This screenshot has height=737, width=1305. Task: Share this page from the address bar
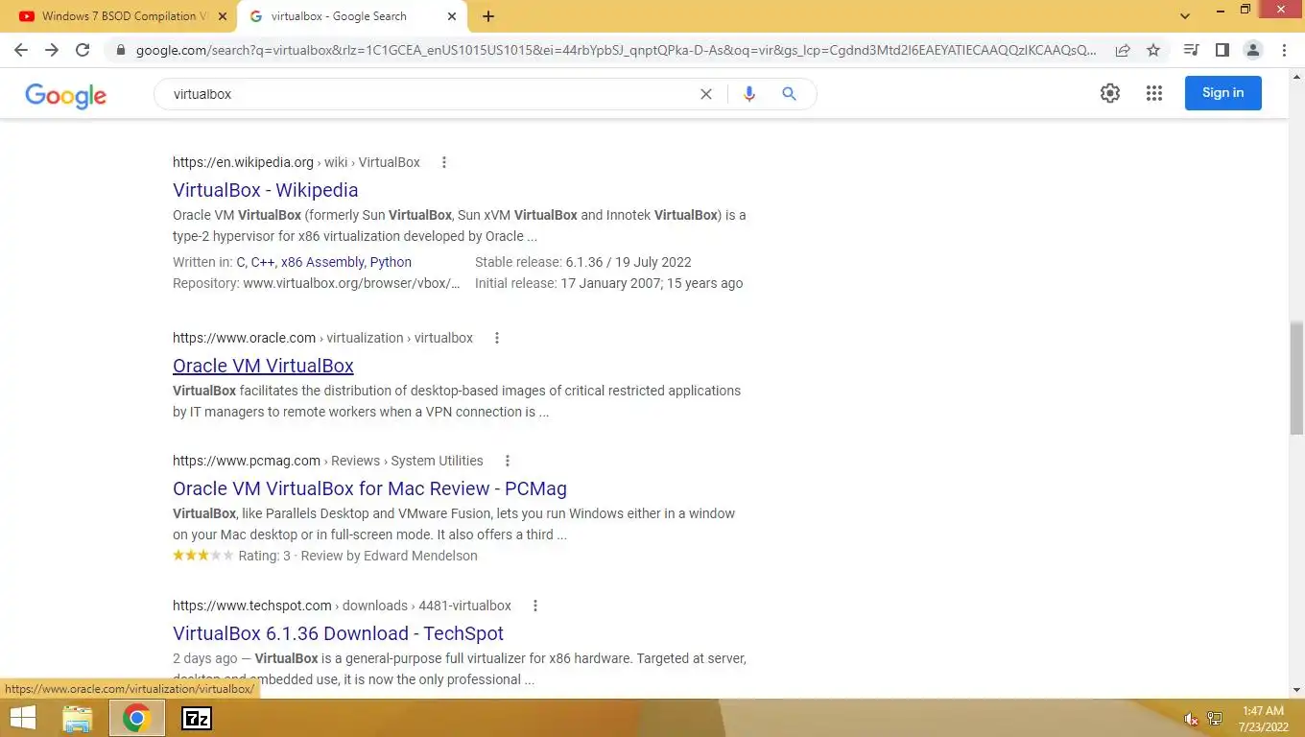tap(1122, 50)
